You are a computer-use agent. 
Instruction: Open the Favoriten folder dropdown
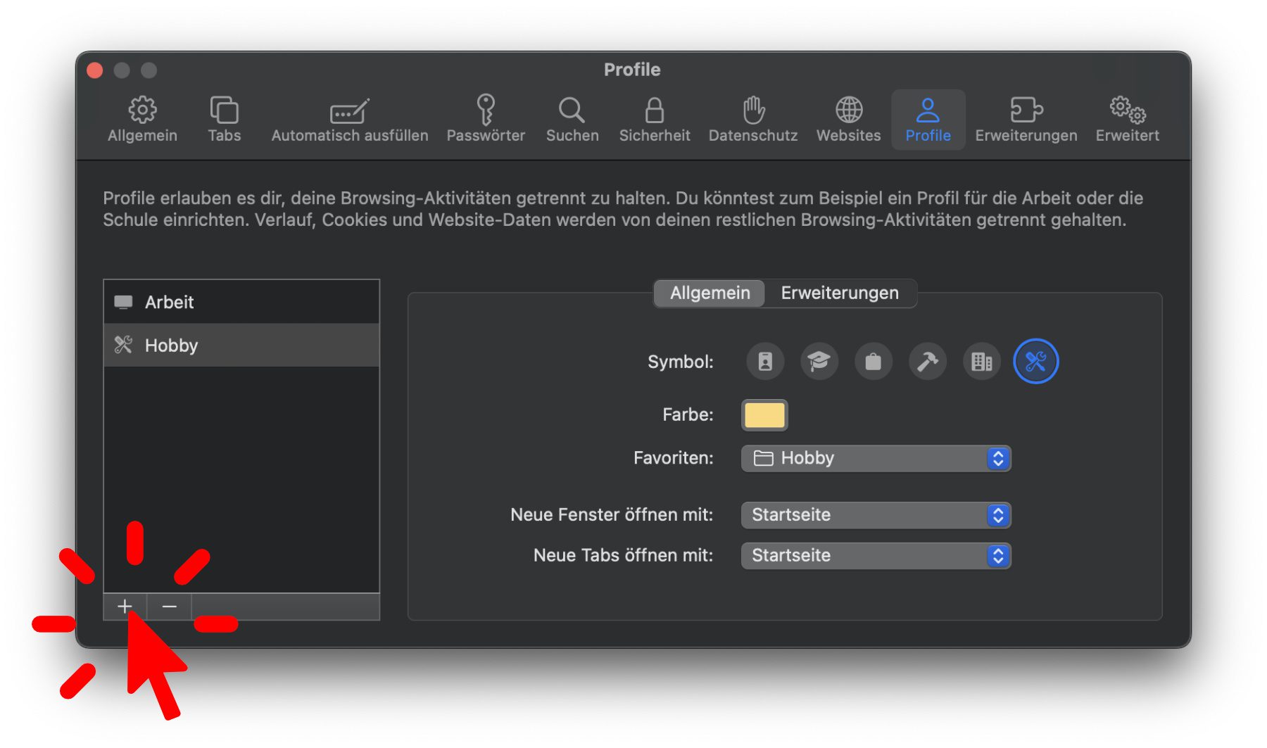pos(876,458)
